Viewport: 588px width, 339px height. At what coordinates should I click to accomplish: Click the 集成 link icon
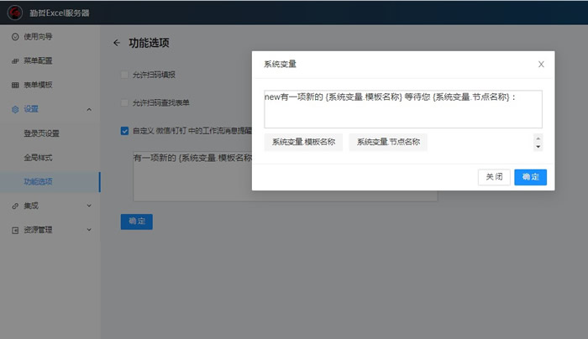15,206
